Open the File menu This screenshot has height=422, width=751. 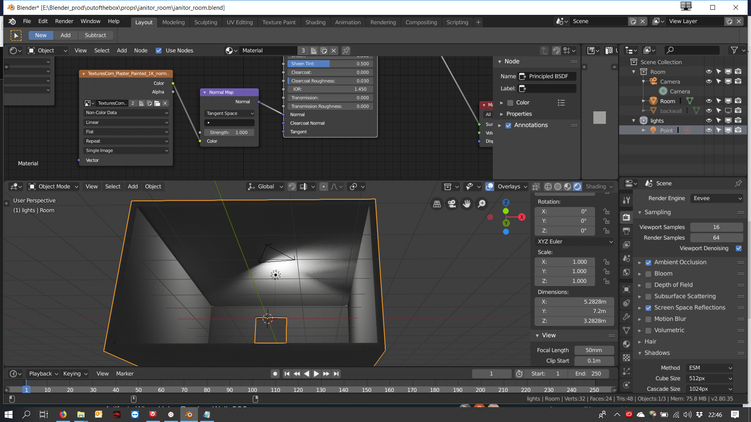[27, 21]
